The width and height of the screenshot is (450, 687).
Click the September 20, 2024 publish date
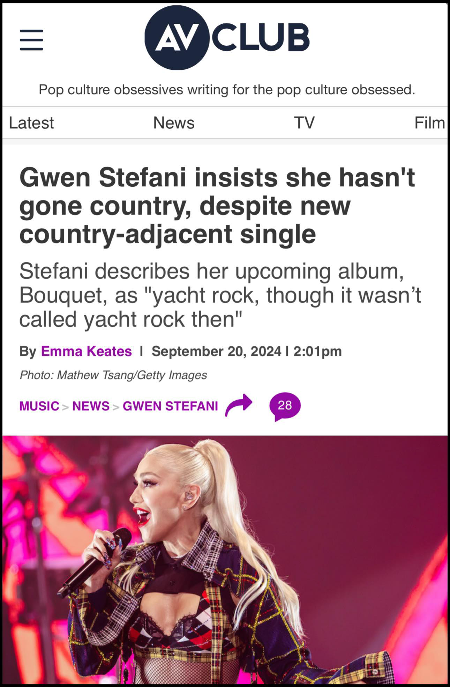[x=216, y=351]
